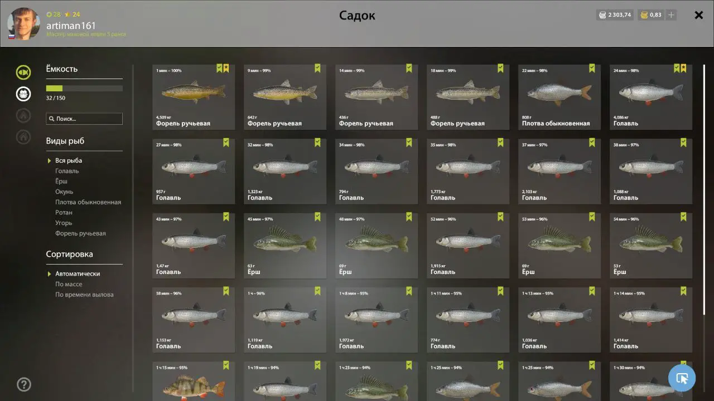714x401 pixels.
Task: Show all fish with Вся рыба
Action: [x=69, y=160]
